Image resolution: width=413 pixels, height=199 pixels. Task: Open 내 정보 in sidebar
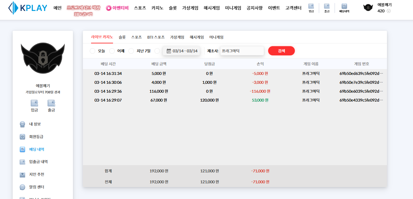35,124
